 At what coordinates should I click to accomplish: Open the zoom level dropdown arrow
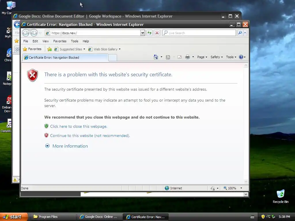(241, 188)
